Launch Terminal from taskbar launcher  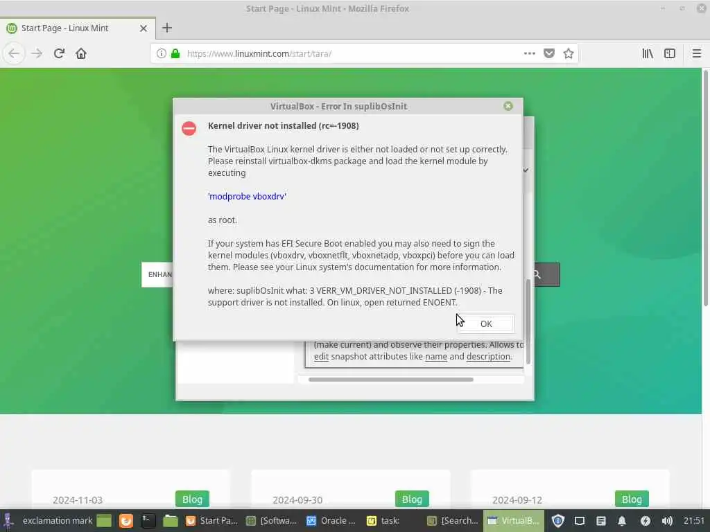[x=148, y=521]
